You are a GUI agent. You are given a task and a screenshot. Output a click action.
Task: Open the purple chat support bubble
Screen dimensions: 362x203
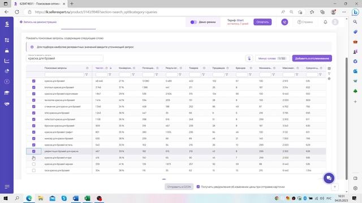point(329,178)
